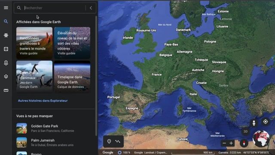Open the Map Style layers icon
Image resolution: width=275 pixels, height=155 pixels.
(x=6, y=77)
